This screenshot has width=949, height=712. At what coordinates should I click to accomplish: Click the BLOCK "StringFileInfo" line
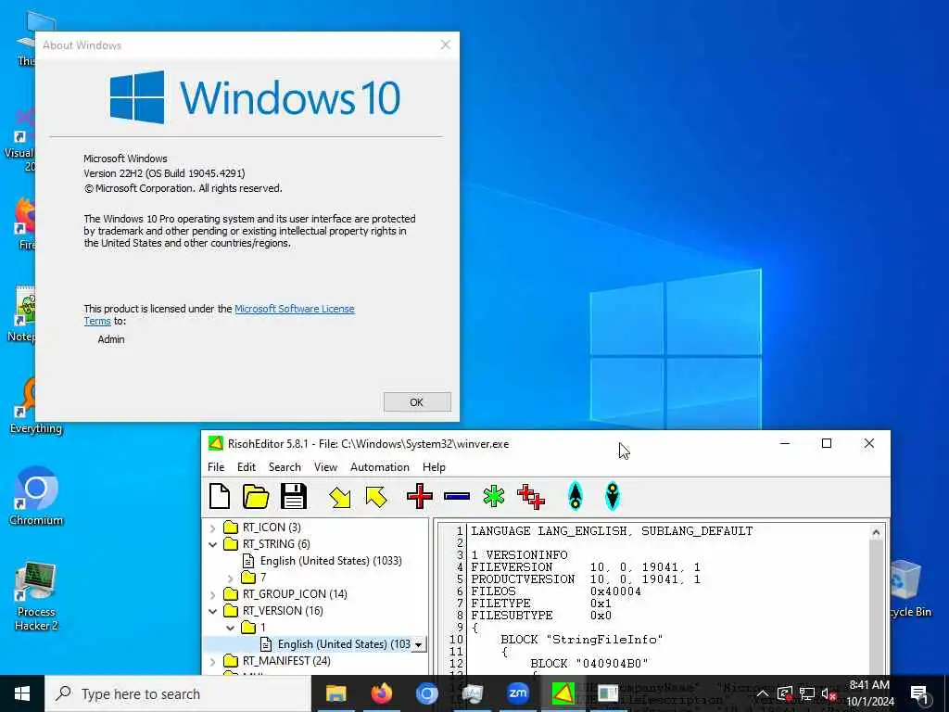coord(582,640)
